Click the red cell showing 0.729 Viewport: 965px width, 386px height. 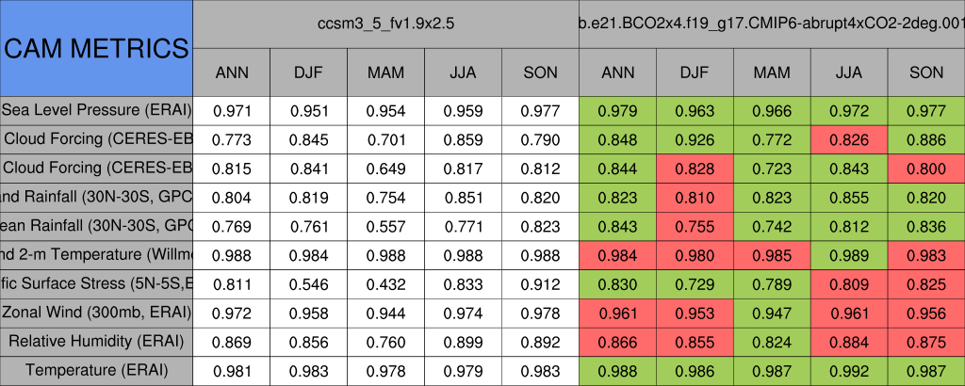[695, 283]
